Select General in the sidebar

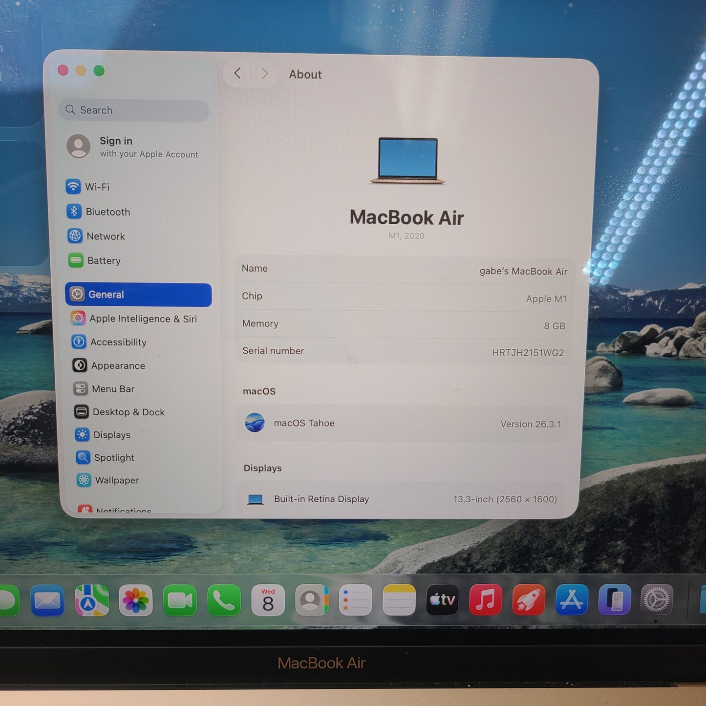[138, 295]
